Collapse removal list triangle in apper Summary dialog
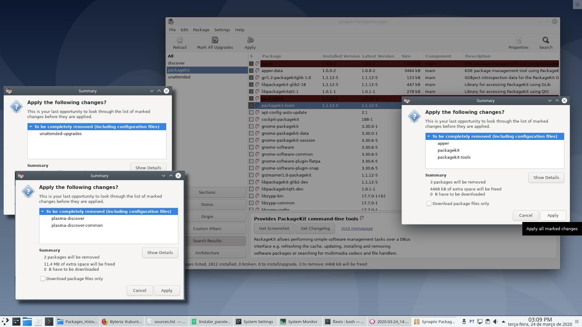The image size is (582, 327). pos(429,136)
